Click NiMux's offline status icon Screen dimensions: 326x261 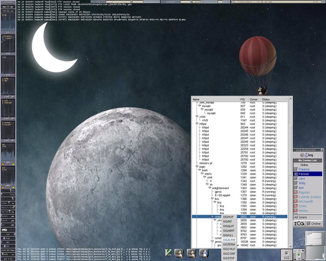(x=296, y=211)
